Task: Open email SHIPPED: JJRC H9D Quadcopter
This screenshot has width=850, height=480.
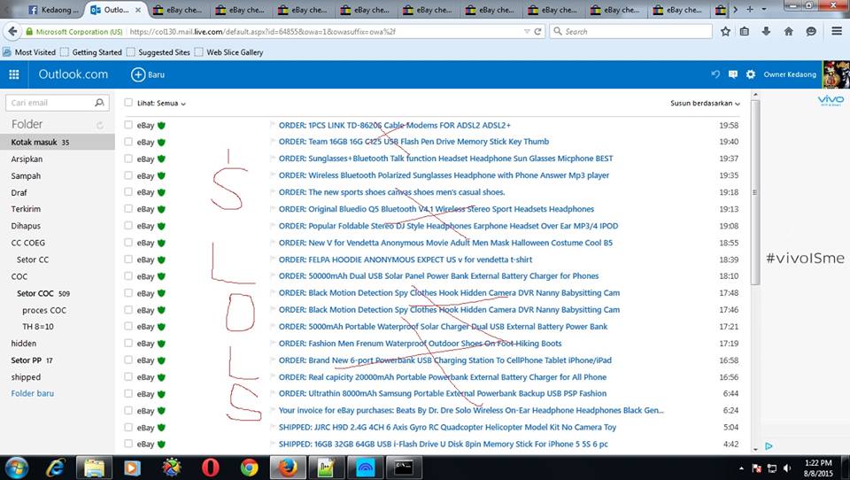Action: tap(447, 427)
